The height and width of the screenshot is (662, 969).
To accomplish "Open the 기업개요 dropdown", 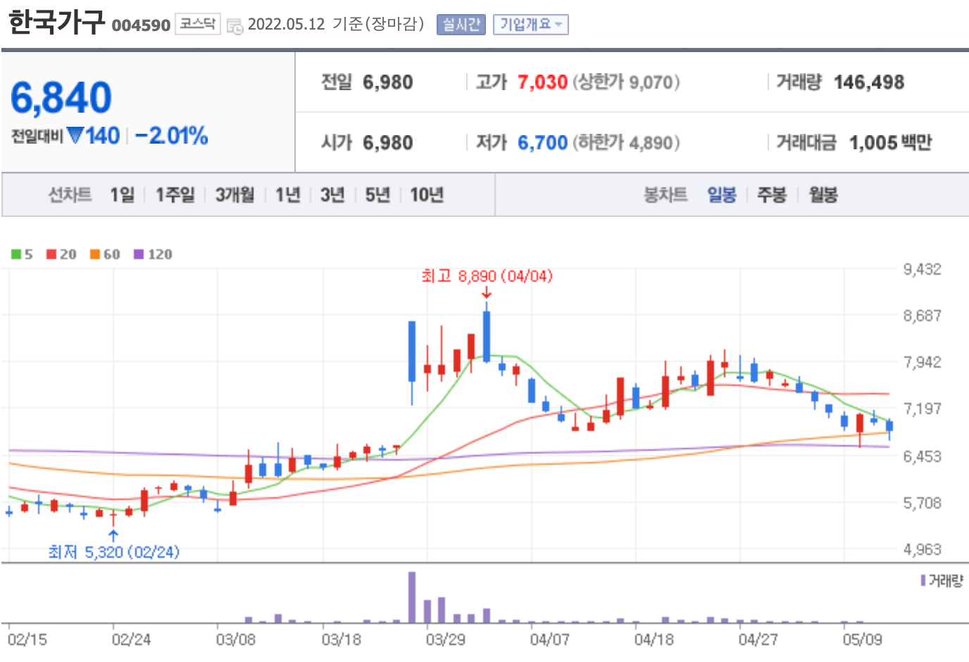I will coord(530,25).
